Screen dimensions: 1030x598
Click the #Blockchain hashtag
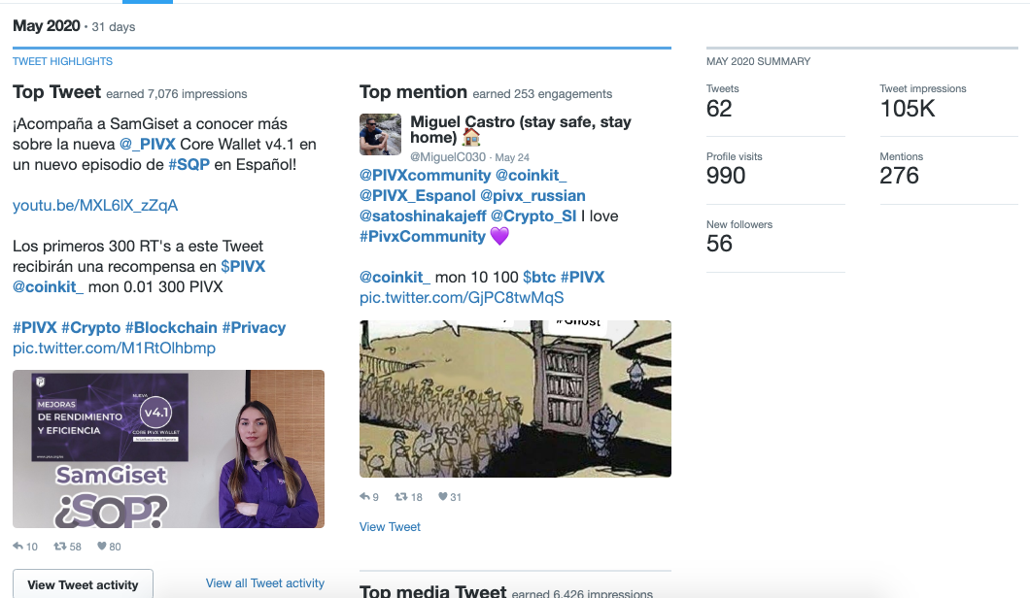click(171, 327)
